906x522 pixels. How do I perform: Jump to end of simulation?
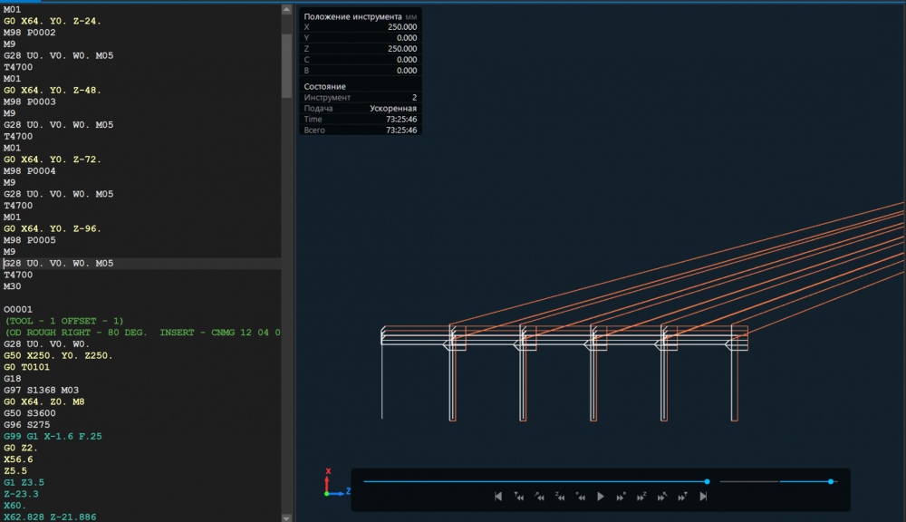(x=703, y=497)
